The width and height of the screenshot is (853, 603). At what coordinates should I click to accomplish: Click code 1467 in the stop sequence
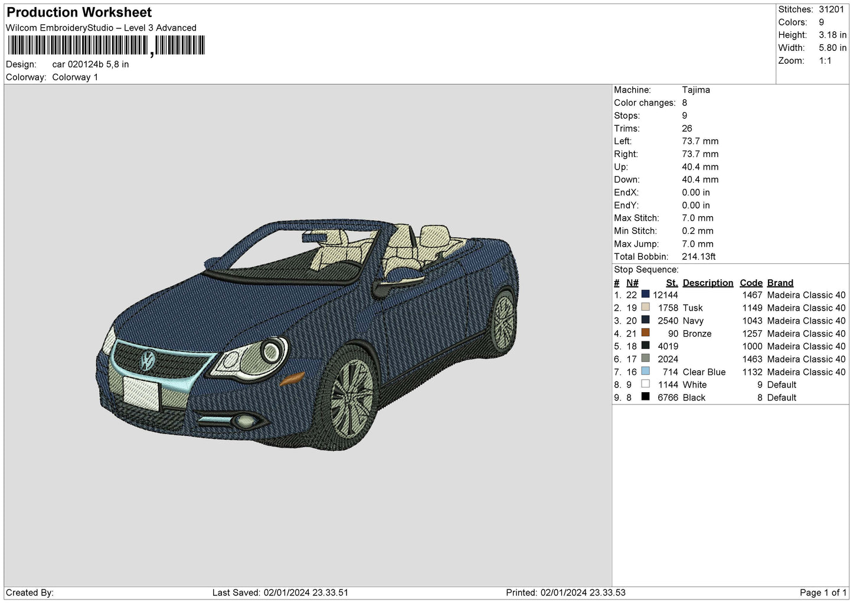pos(752,295)
